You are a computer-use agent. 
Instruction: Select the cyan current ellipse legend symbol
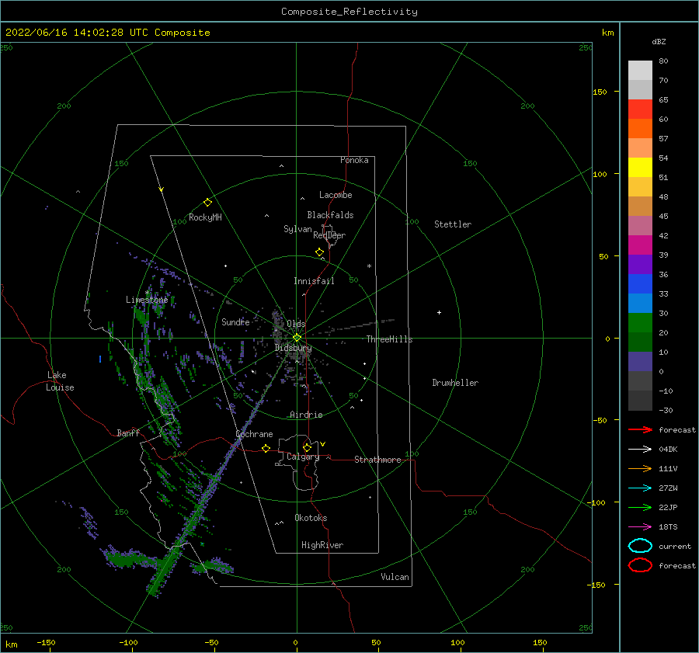coord(640,546)
